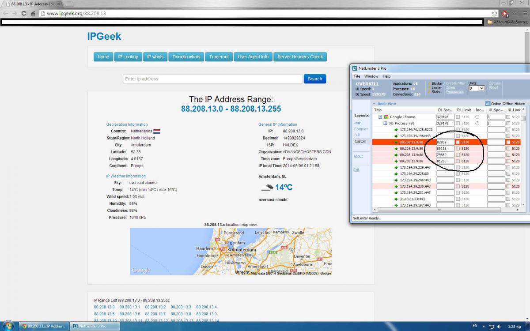
Task: Click the Limiter status indicator in NetLimiter
Action: tap(434, 87)
